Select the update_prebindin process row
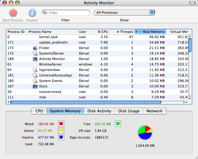The image size is (198, 159). pyautogui.click(x=97, y=42)
